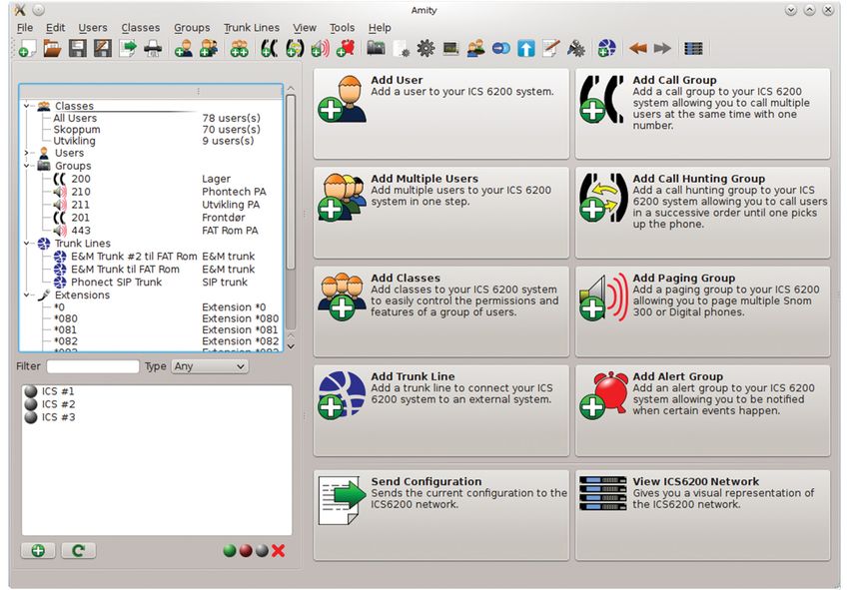Click inside the Filter text field

pyautogui.click(x=93, y=366)
